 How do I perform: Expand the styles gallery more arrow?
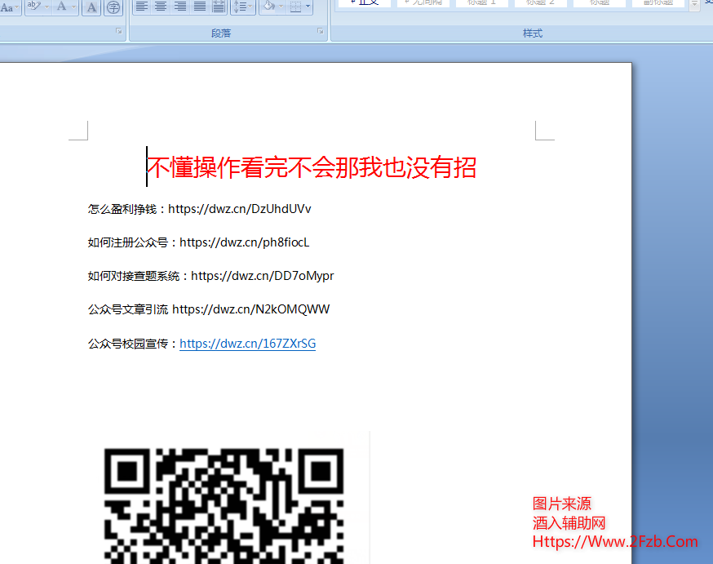click(x=694, y=5)
